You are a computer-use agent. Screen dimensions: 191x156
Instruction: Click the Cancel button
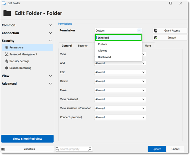pyautogui.click(x=175, y=149)
